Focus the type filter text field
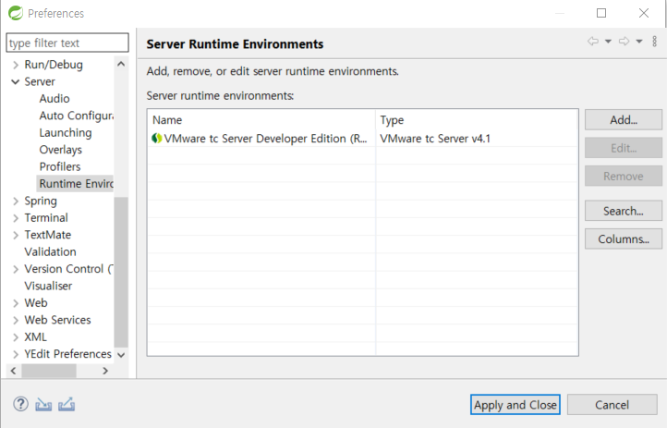 click(x=67, y=43)
